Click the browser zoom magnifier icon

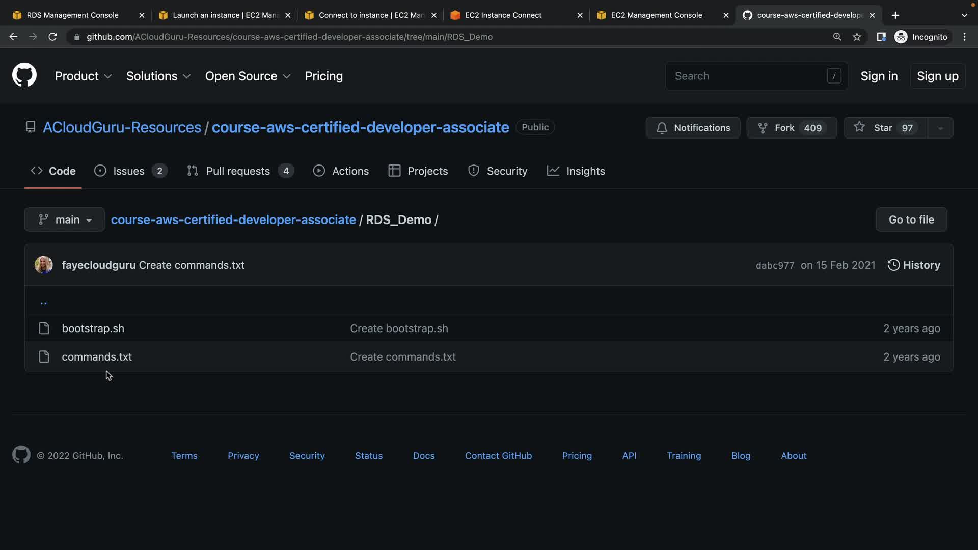(837, 37)
